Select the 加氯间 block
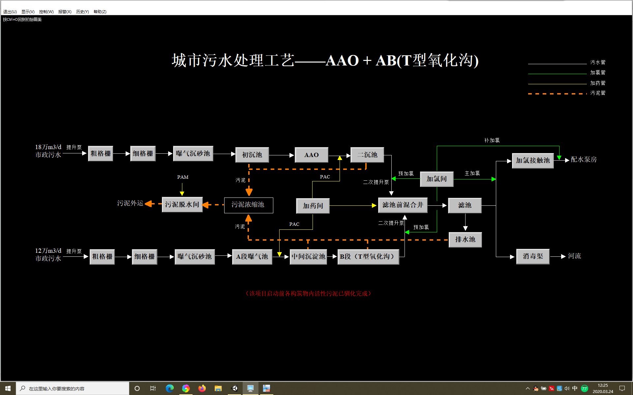Image resolution: width=633 pixels, height=395 pixels. (437, 179)
